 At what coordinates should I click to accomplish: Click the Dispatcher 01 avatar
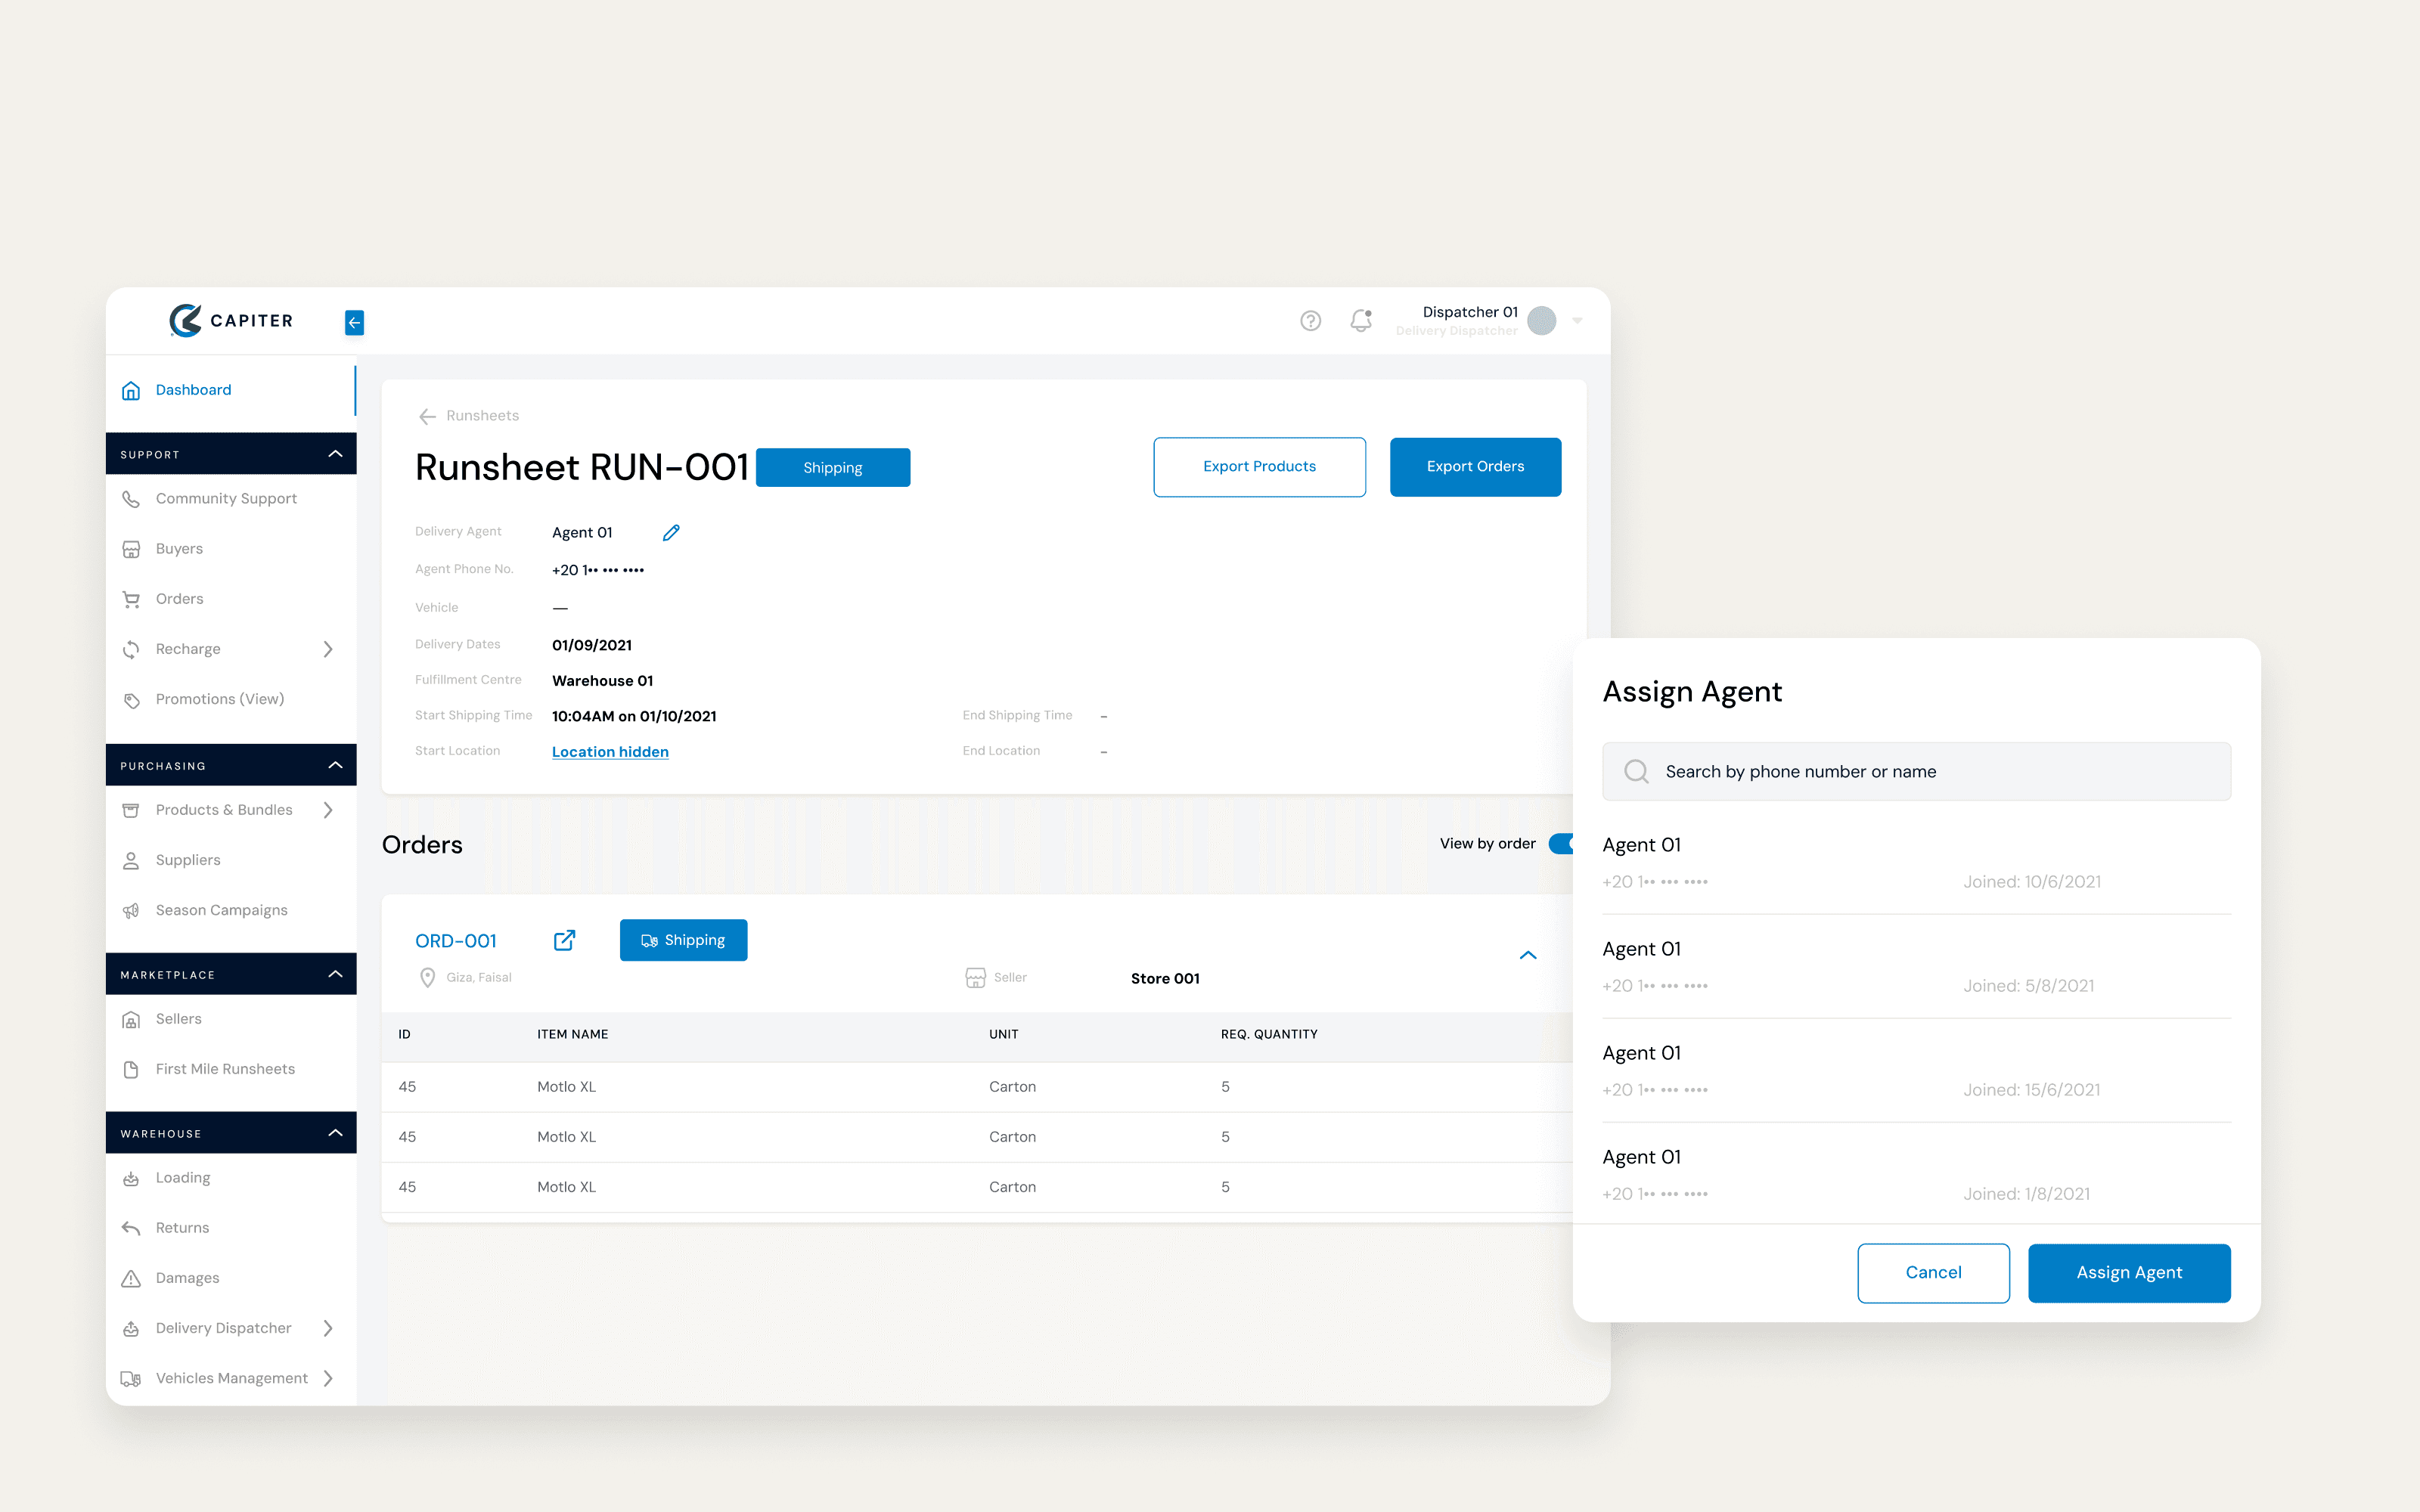click(x=1541, y=320)
